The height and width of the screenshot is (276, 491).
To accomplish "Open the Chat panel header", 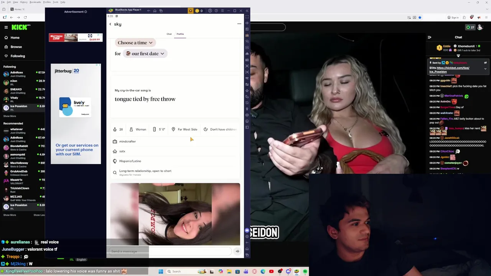I will point(458,37).
